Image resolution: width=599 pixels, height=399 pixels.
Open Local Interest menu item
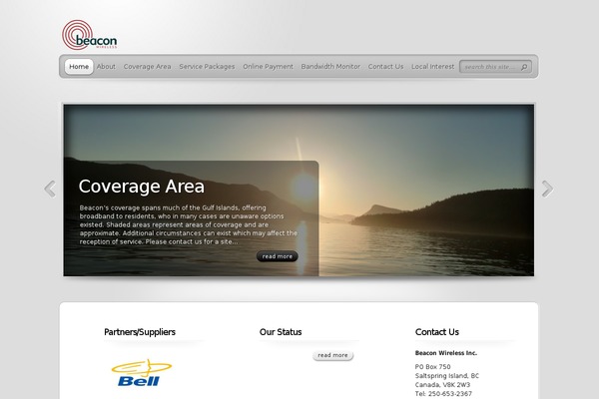[x=433, y=67]
